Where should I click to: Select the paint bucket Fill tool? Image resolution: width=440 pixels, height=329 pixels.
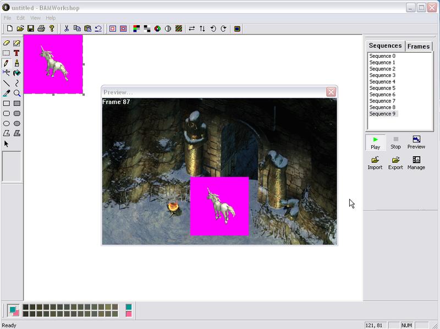coord(17,73)
